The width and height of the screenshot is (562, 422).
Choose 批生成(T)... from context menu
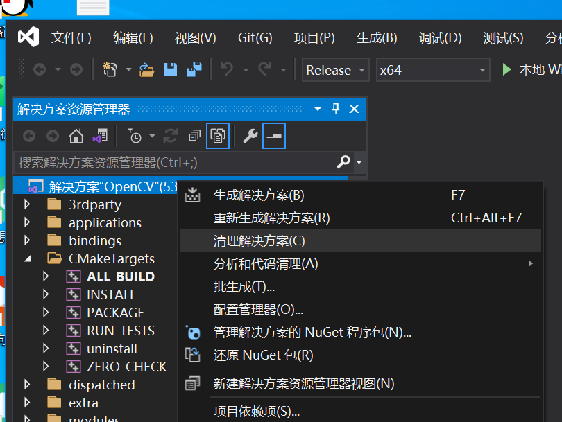(361, 287)
